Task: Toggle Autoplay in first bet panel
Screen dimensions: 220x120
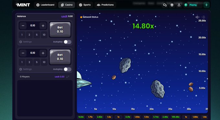Action: click(68, 42)
